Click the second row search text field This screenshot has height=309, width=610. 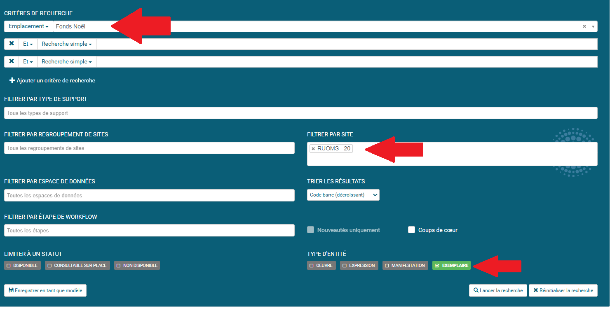click(x=347, y=44)
